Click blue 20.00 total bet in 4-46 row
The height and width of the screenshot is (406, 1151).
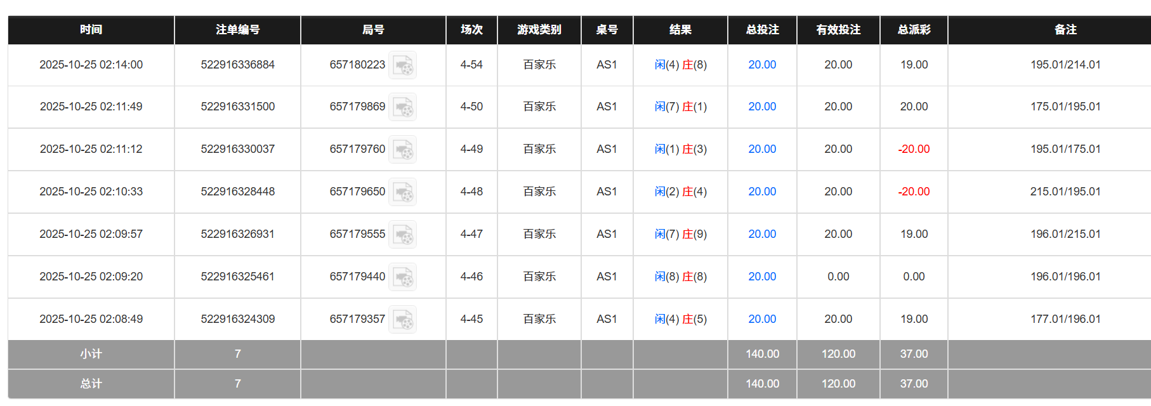point(762,277)
